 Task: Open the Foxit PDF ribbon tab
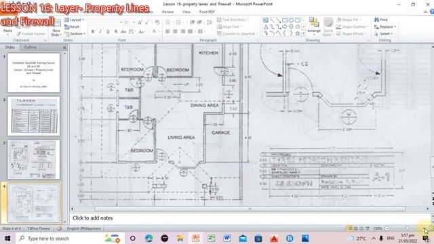pos(207,12)
